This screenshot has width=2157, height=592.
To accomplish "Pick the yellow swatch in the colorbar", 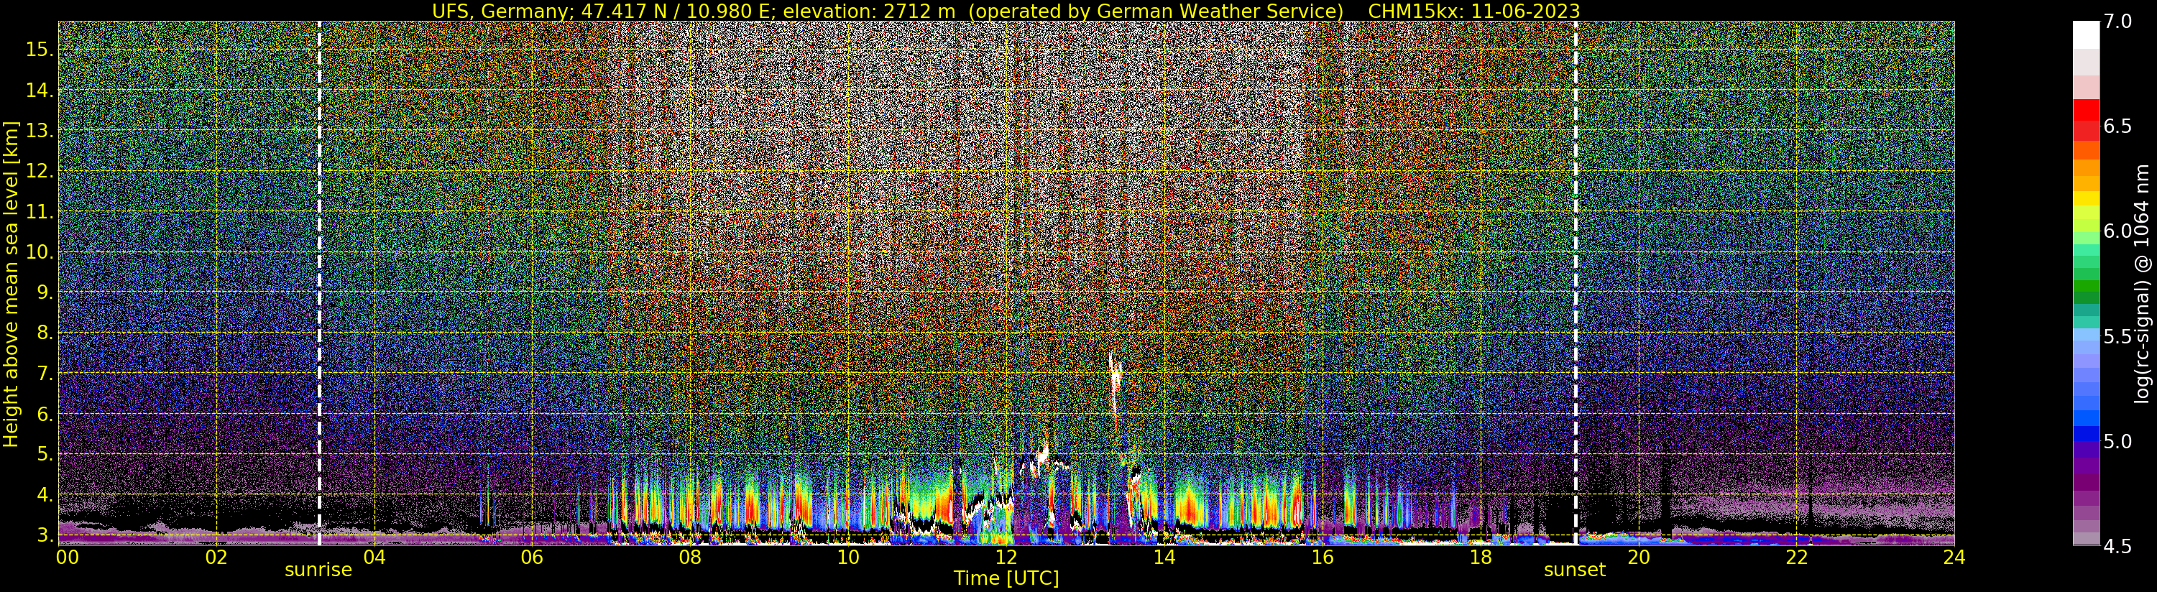I will (2086, 198).
